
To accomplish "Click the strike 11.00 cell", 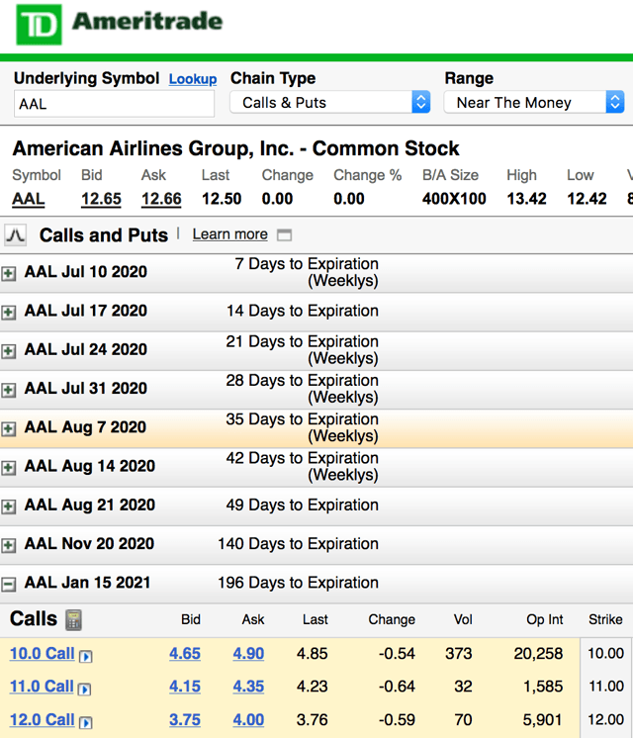I will point(606,687).
